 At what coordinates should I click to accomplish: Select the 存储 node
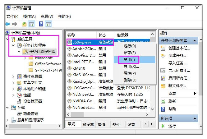click(21, 108)
